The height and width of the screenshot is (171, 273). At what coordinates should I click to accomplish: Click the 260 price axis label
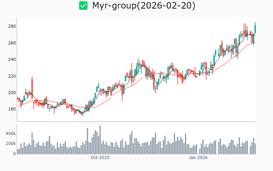point(12,43)
